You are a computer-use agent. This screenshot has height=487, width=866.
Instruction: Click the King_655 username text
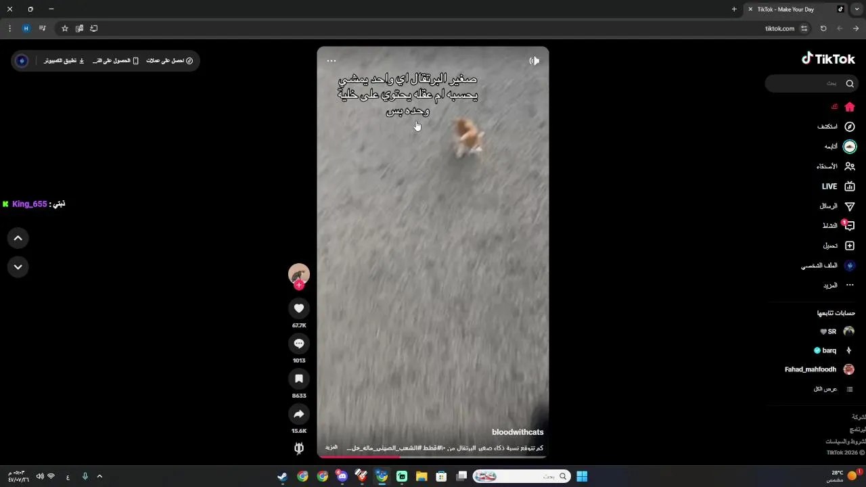tap(30, 204)
